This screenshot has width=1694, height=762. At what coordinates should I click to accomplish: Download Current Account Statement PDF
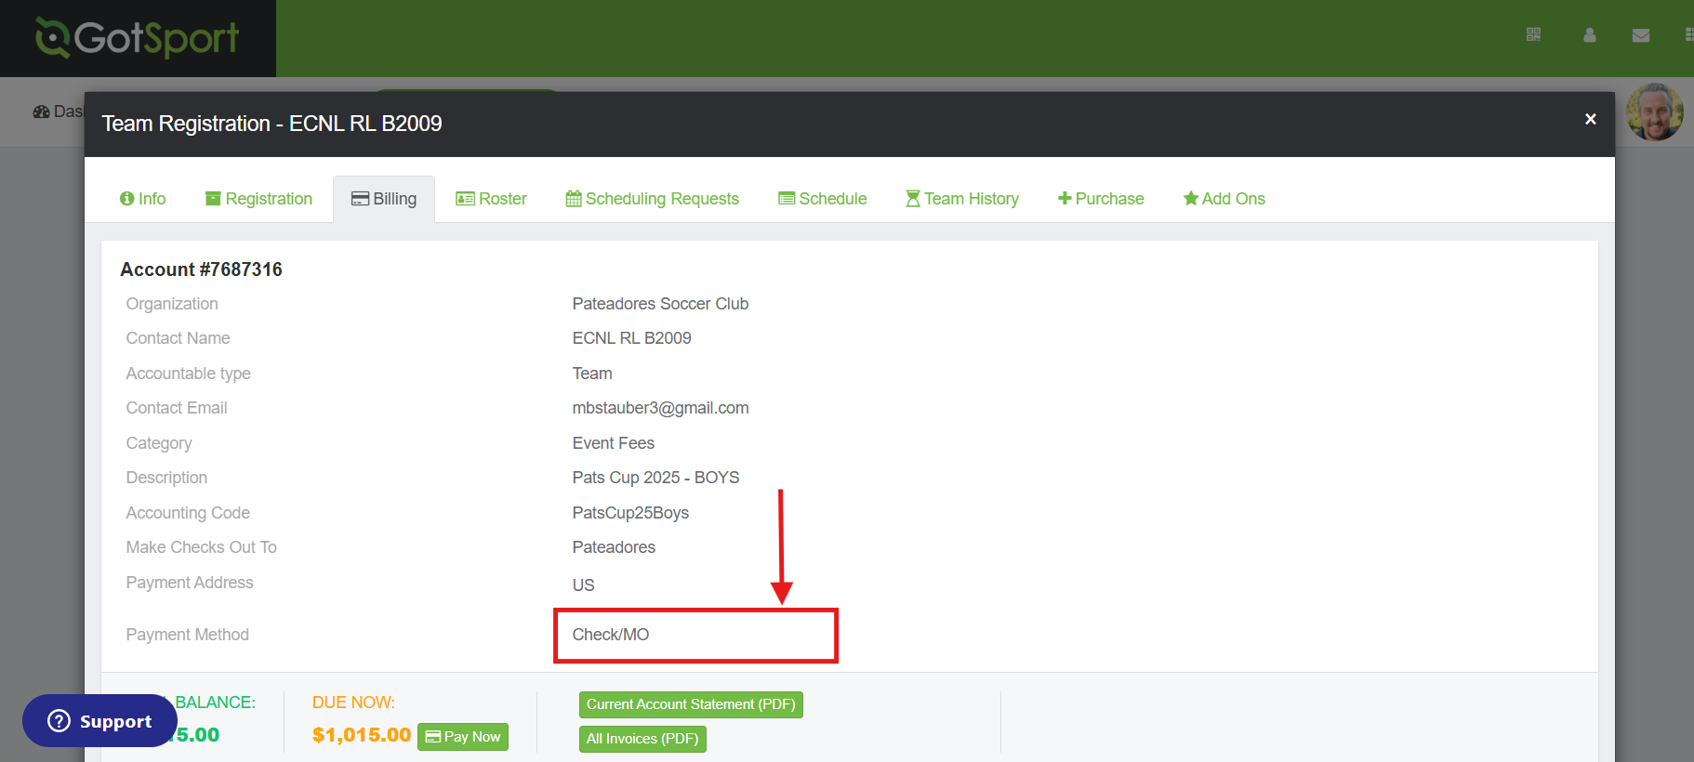(x=691, y=704)
